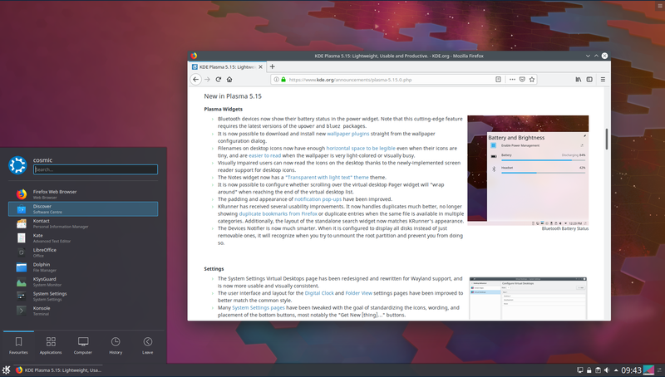The height and width of the screenshot is (377, 665).
Task: Open Bluetooth Battery Status screenshot thumbnail
Action: [x=528, y=170]
